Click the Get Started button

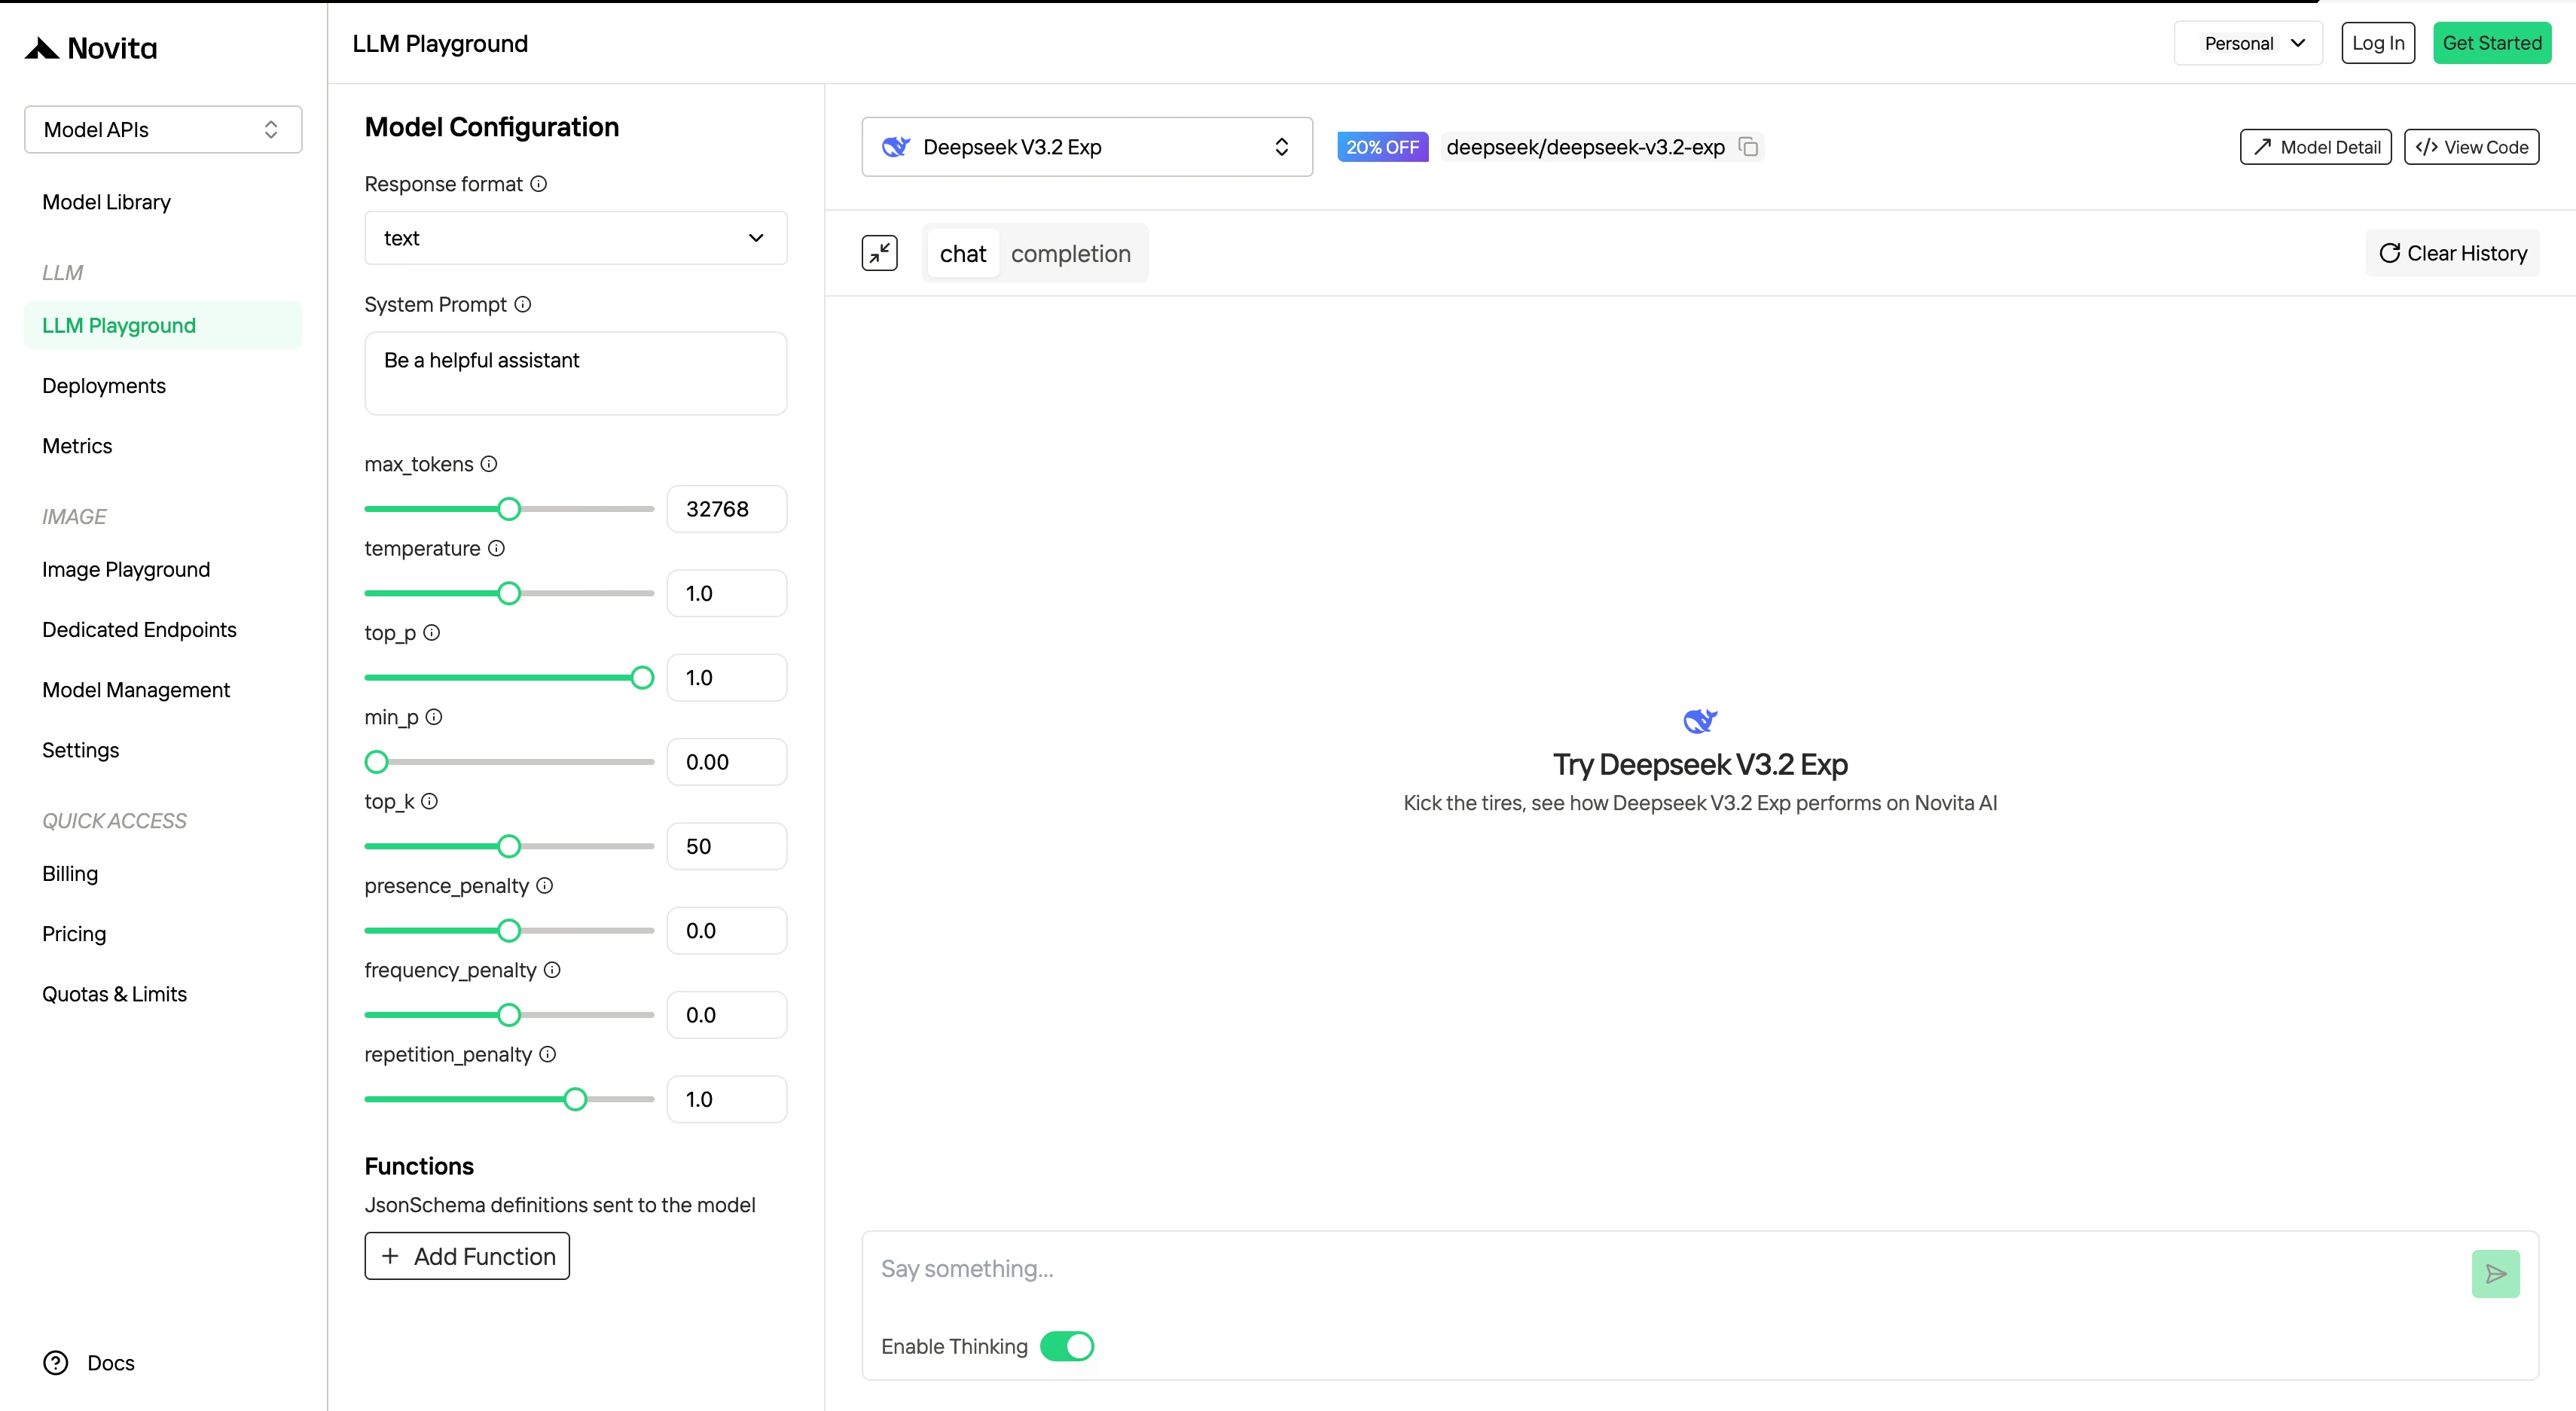[x=2492, y=43]
